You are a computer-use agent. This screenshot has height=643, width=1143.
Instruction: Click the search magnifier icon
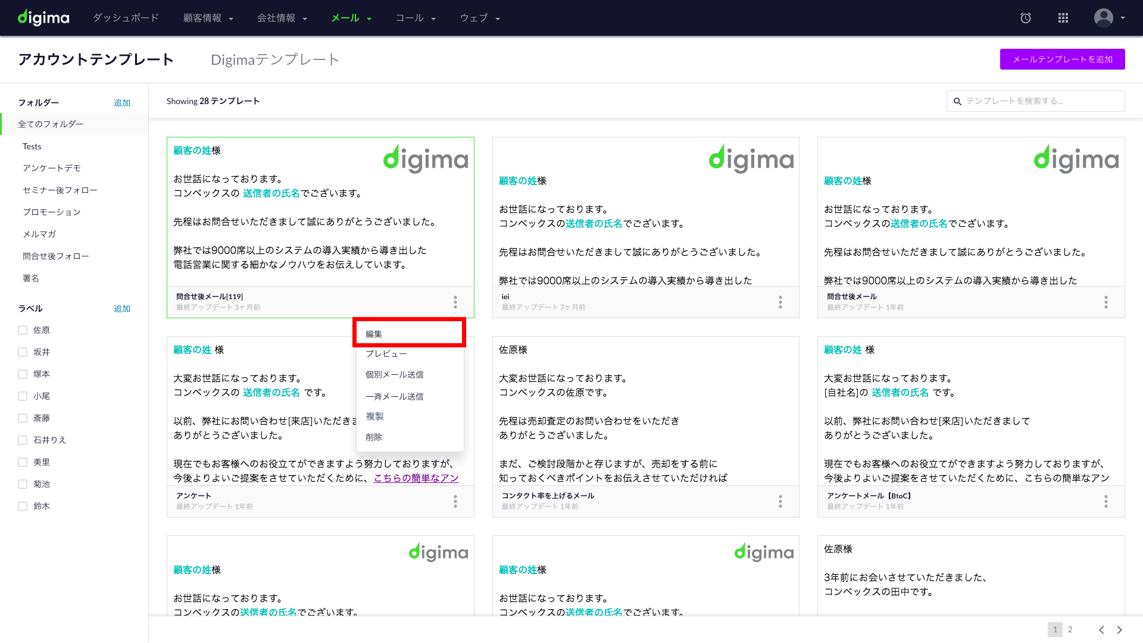click(x=958, y=102)
